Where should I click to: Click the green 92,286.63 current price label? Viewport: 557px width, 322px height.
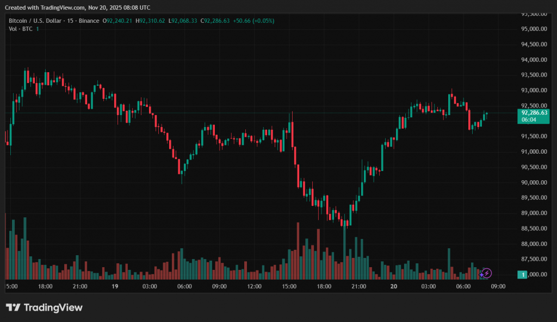point(534,112)
